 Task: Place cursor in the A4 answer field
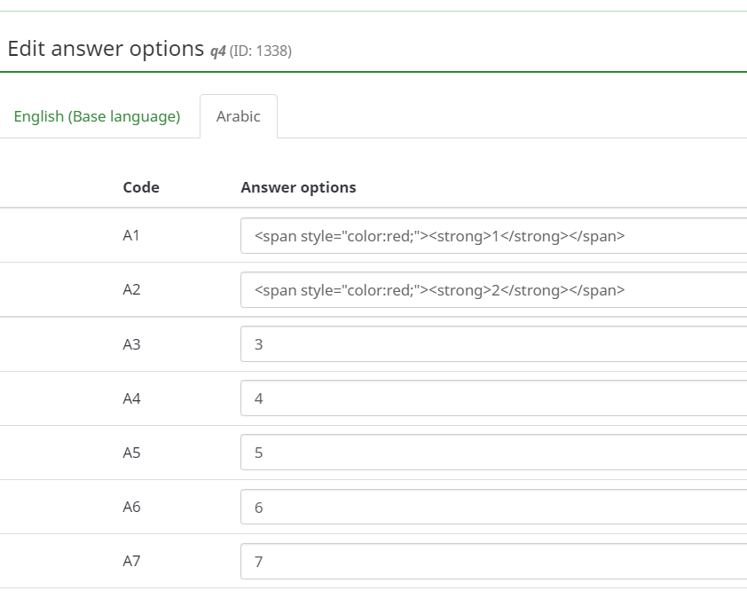coord(492,398)
